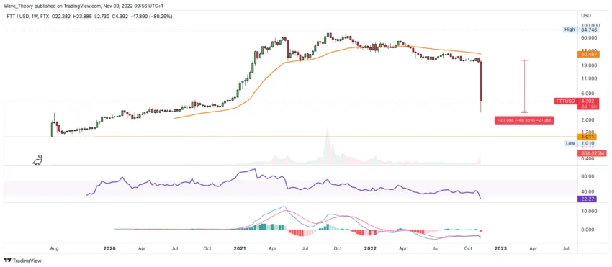Viewport: 612px width, 267px height.
Task: Click the red -88.56% measurement label
Action: pos(524,120)
